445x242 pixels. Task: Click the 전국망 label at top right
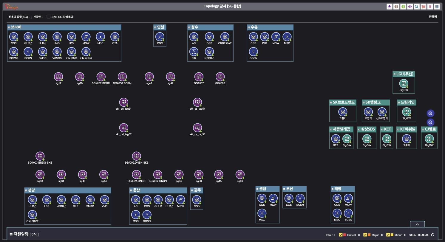pyautogui.click(x=433, y=17)
